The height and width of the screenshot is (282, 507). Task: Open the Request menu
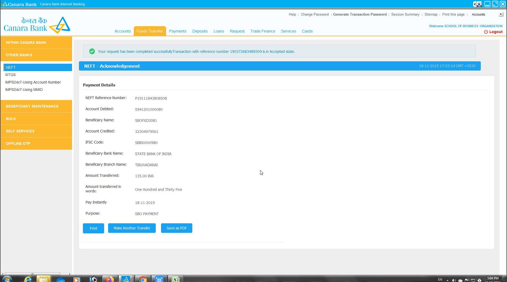(237, 31)
